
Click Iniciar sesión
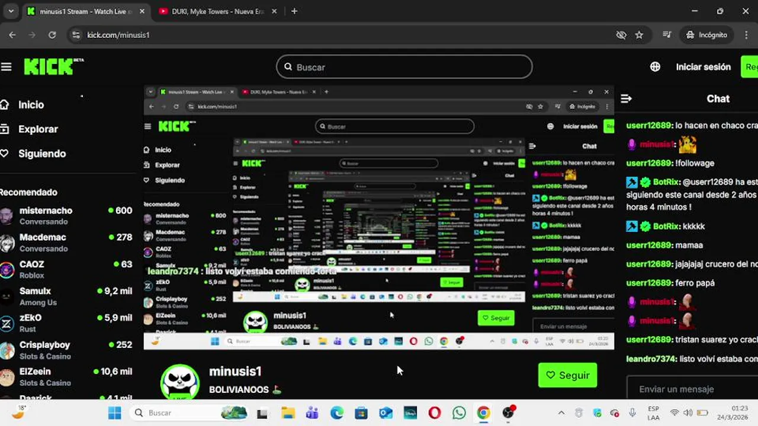[x=703, y=67]
